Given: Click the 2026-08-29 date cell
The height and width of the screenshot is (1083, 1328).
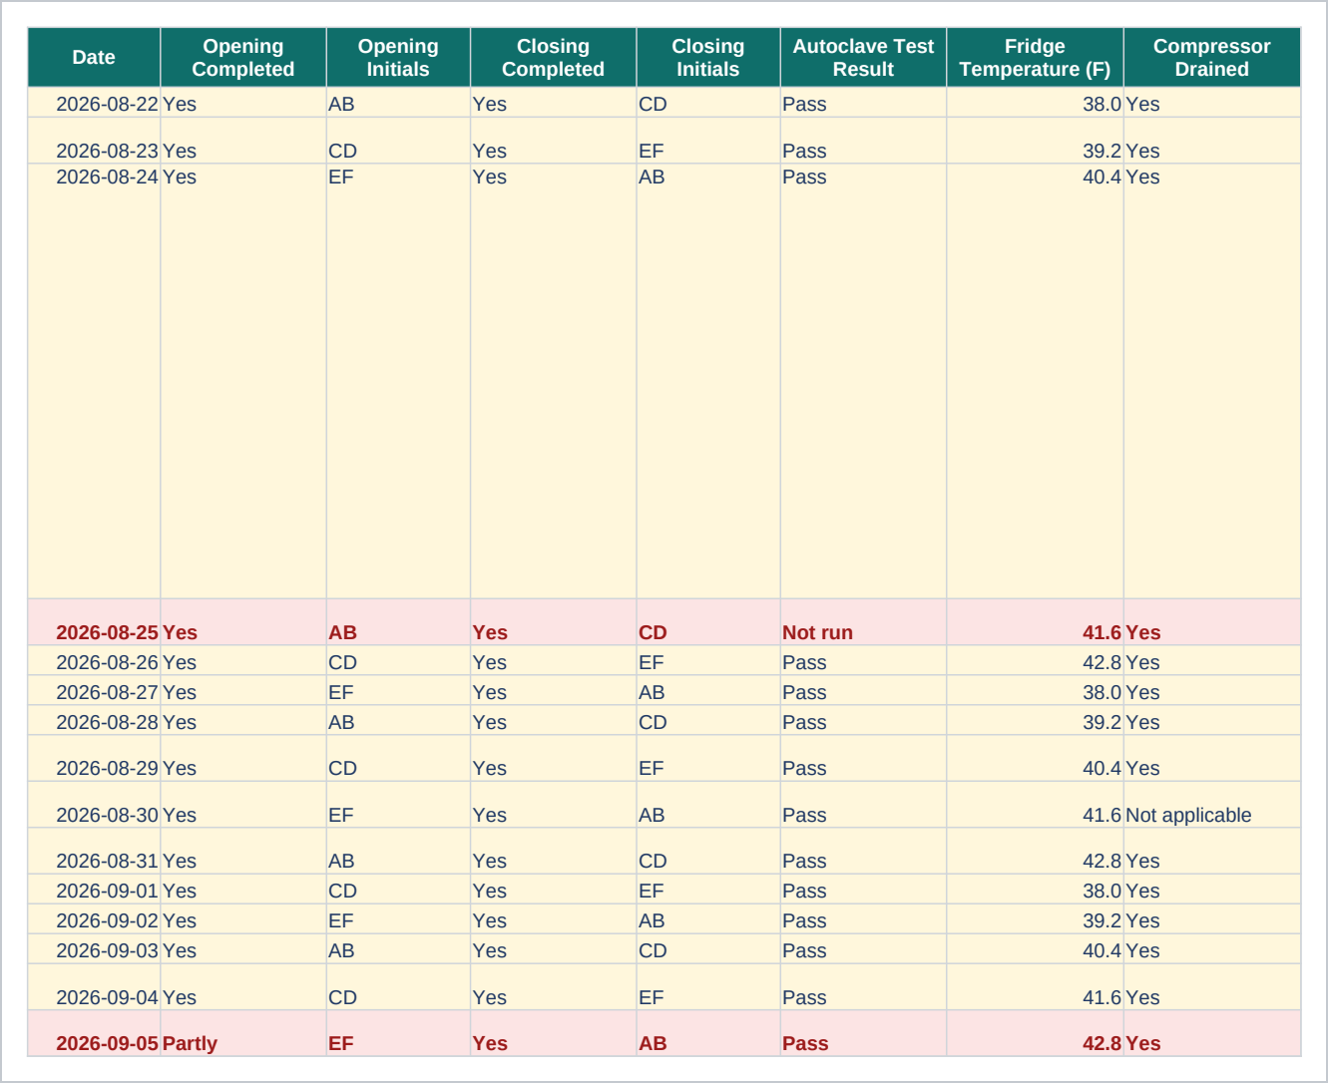Looking at the screenshot, I should [x=94, y=758].
